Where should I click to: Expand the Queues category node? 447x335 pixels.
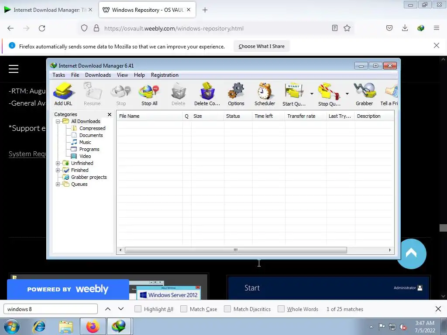[58, 185]
